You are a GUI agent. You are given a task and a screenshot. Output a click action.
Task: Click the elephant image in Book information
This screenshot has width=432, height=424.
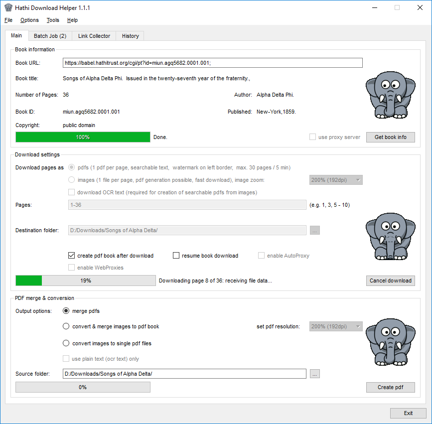click(x=391, y=95)
